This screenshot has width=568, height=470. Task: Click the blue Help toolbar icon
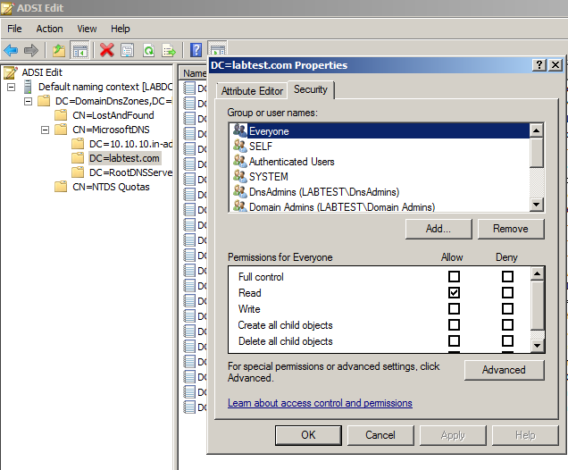pyautogui.click(x=196, y=50)
